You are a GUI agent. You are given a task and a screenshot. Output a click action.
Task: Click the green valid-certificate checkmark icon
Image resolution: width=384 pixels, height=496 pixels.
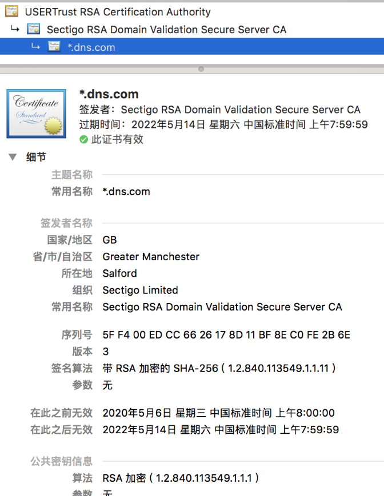(83, 139)
